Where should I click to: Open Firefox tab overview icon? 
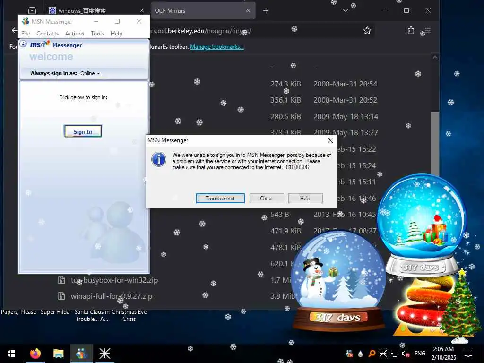(32, 10)
